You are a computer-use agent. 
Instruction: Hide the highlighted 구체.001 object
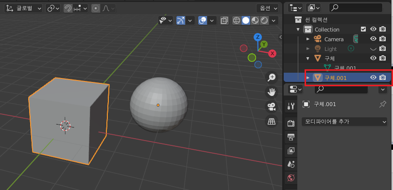373,78
